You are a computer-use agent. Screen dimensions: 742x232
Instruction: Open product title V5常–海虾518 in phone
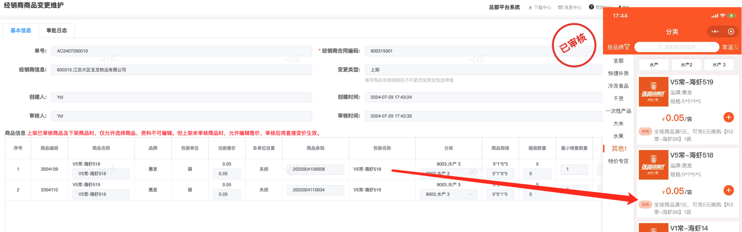[692, 155]
